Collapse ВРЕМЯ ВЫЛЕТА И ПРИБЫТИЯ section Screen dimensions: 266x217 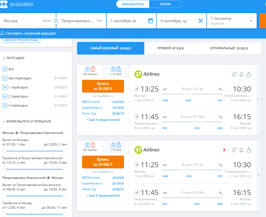coord(27,122)
